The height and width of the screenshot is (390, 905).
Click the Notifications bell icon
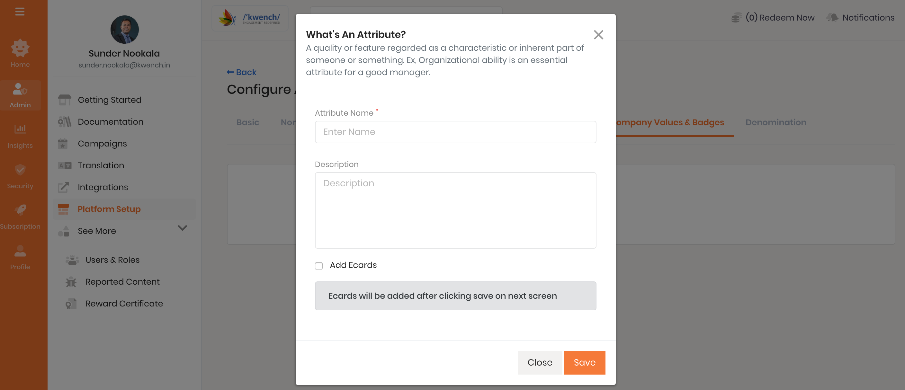tap(832, 18)
